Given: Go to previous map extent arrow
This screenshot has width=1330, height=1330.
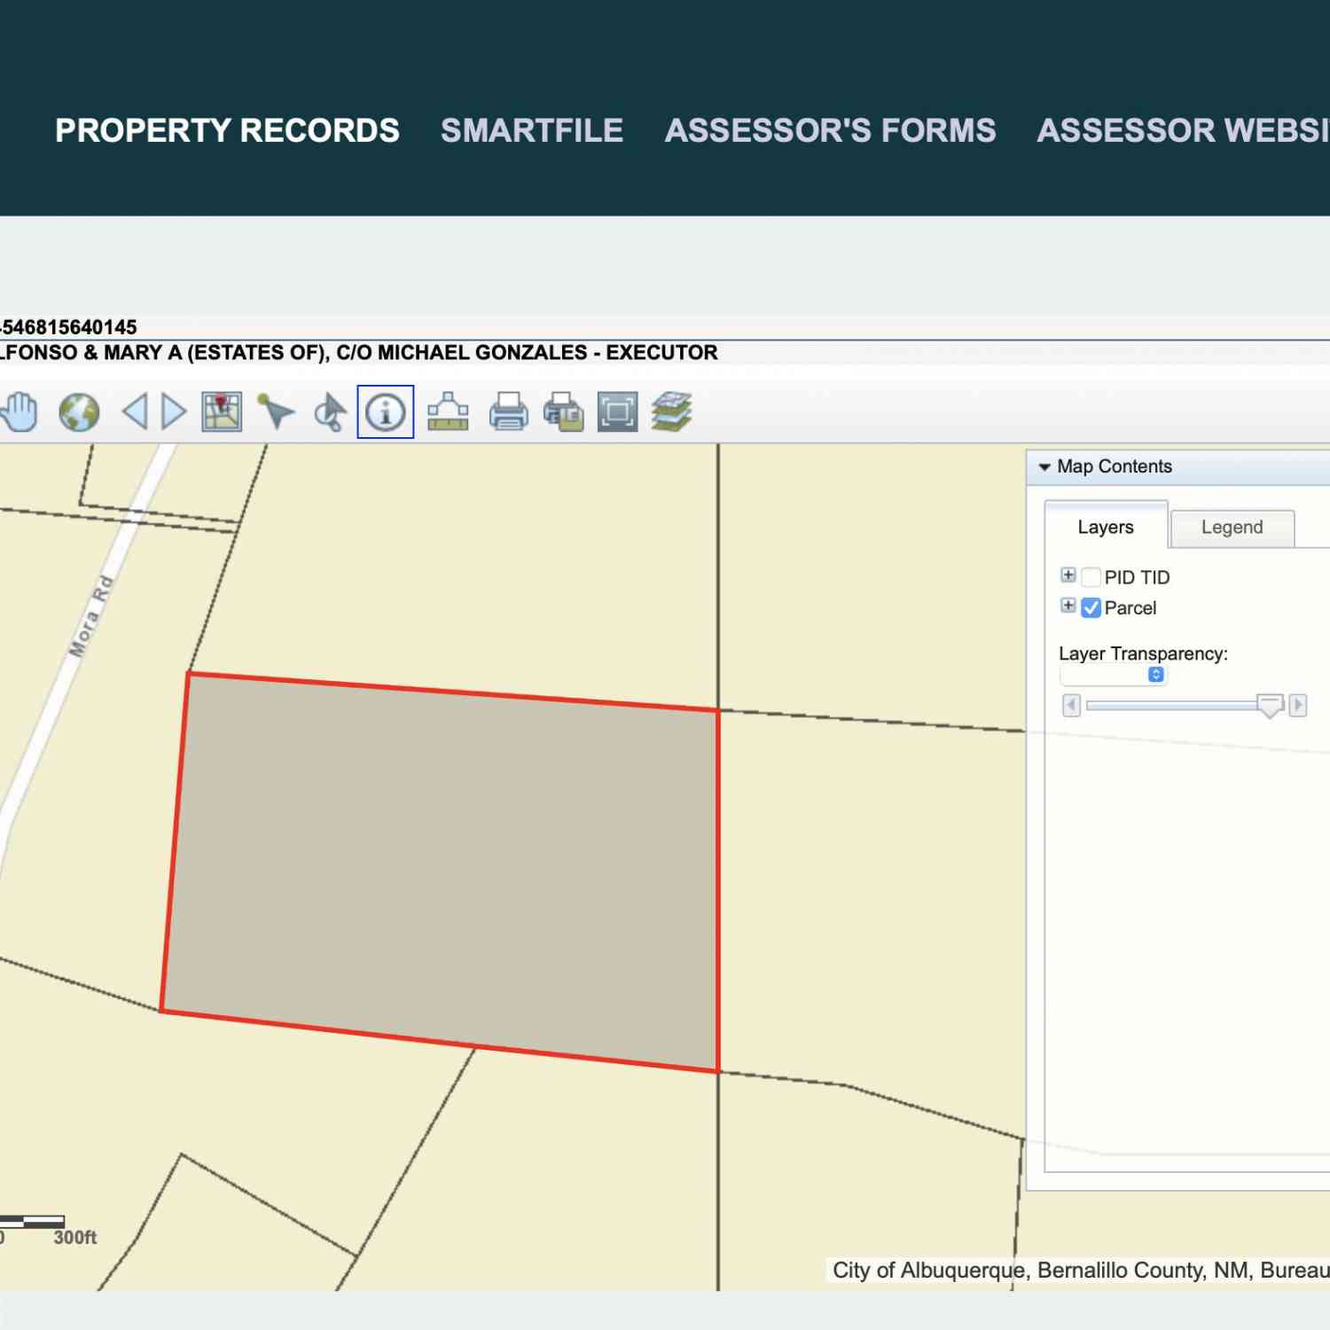Looking at the screenshot, I should (135, 412).
